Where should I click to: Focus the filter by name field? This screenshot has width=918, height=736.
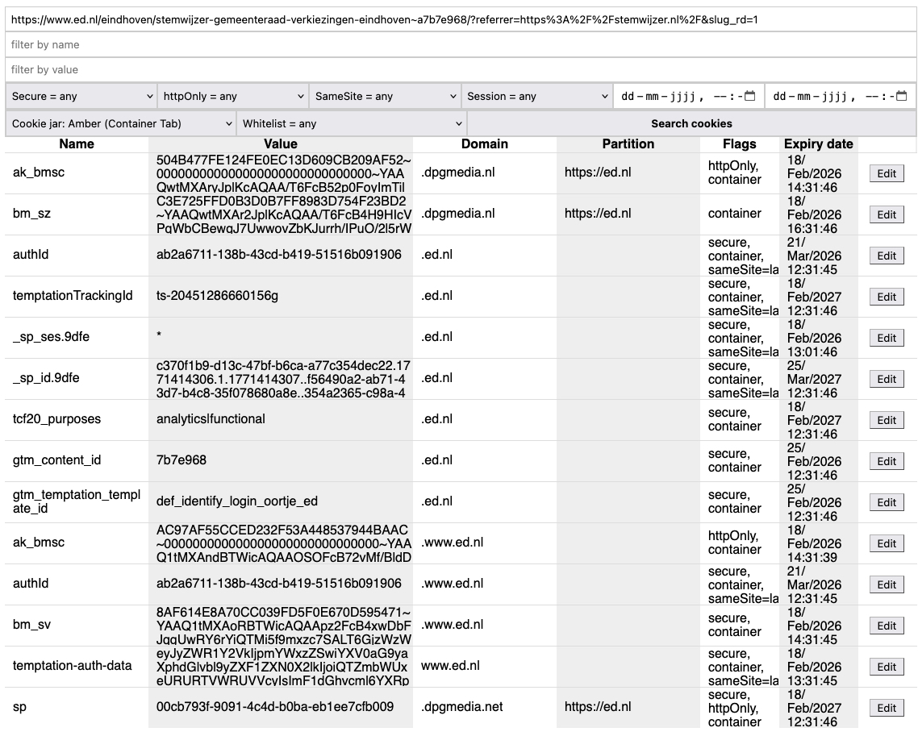(460, 45)
